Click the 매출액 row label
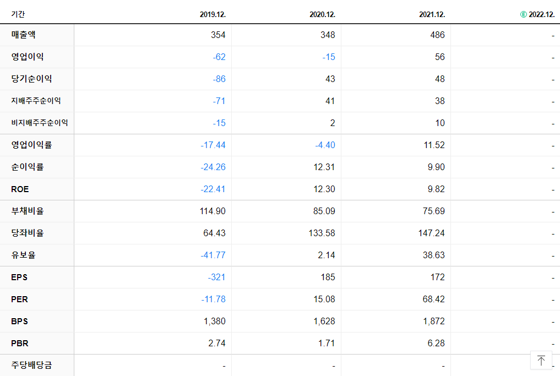The height and width of the screenshot is (376, 560). pyautogui.click(x=23, y=35)
